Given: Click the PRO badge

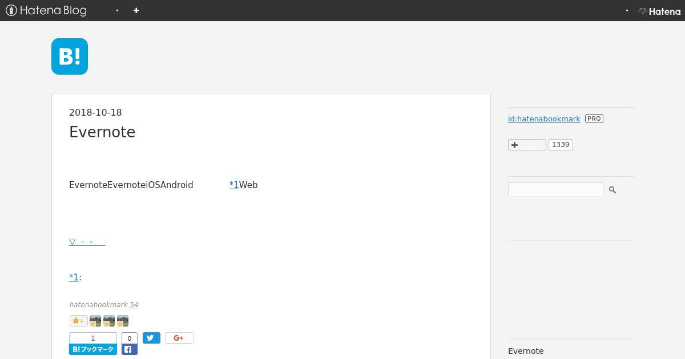Looking at the screenshot, I should (594, 119).
